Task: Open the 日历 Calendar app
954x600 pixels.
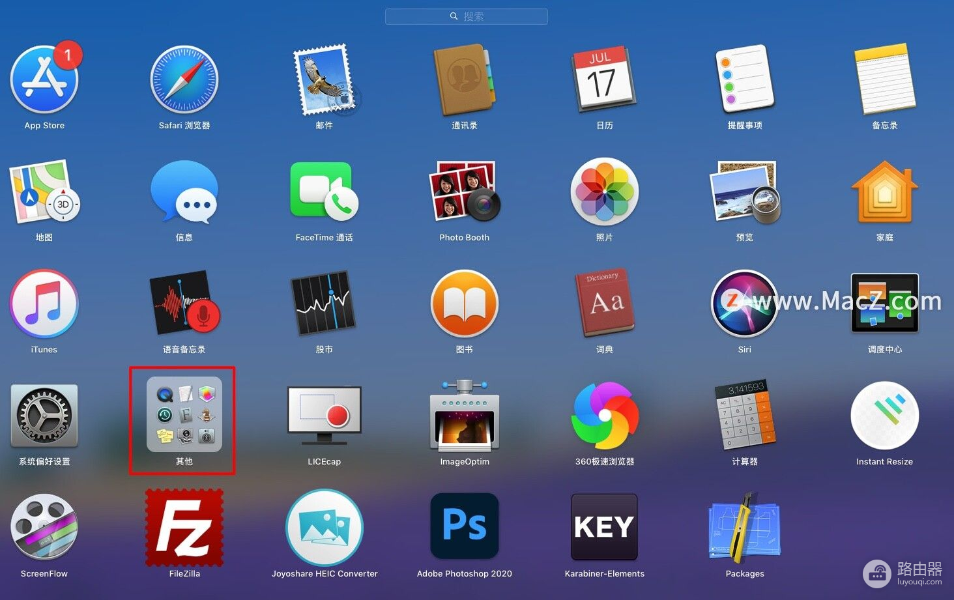Action: (603, 79)
